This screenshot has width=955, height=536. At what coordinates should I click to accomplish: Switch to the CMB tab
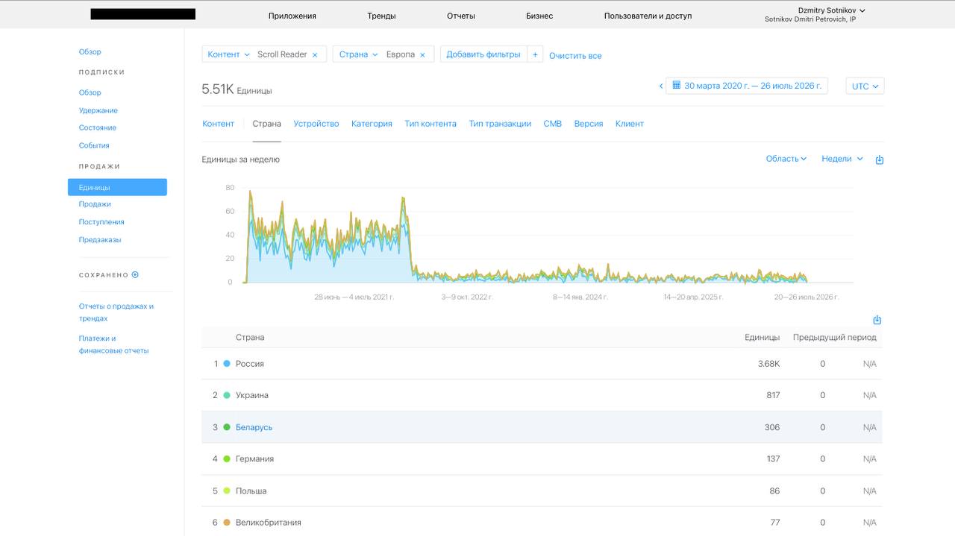[x=552, y=124]
